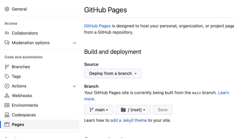234x138 pixels.
Task: Expand the Moderation options chevron
Action: (x=74, y=43)
